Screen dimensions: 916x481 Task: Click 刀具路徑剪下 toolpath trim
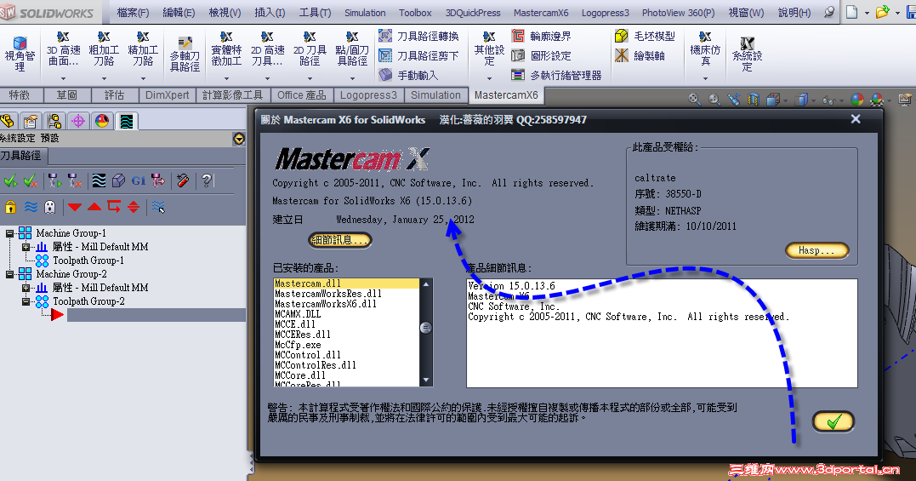(x=418, y=55)
